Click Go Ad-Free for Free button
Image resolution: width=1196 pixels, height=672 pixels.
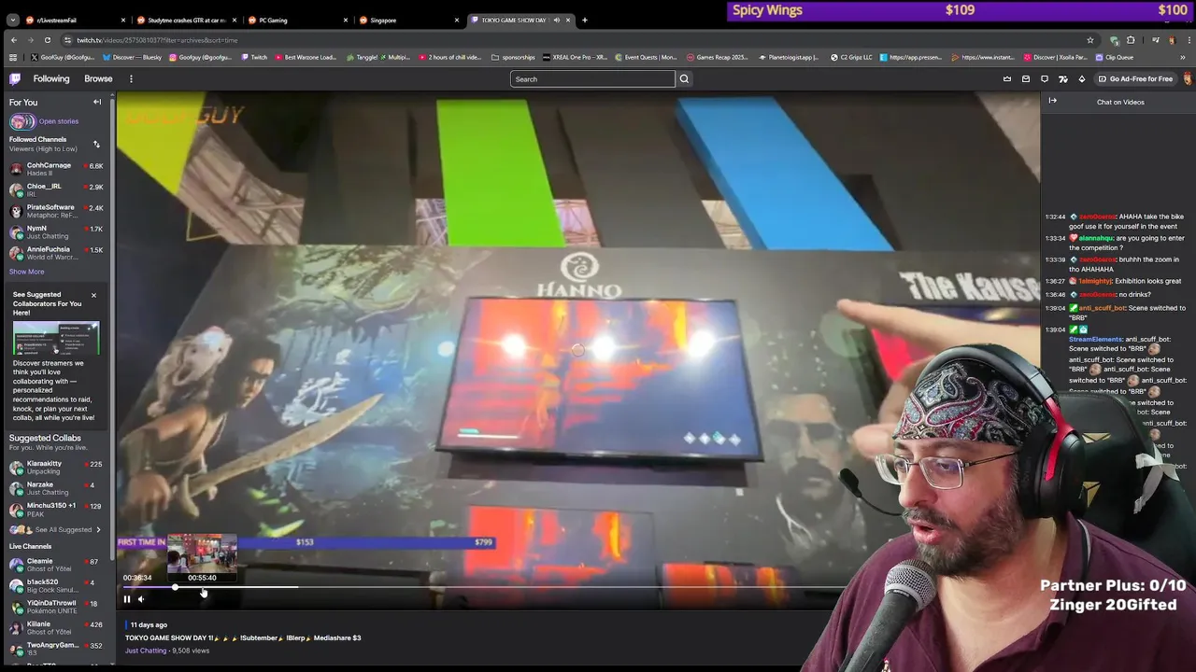click(x=1135, y=79)
